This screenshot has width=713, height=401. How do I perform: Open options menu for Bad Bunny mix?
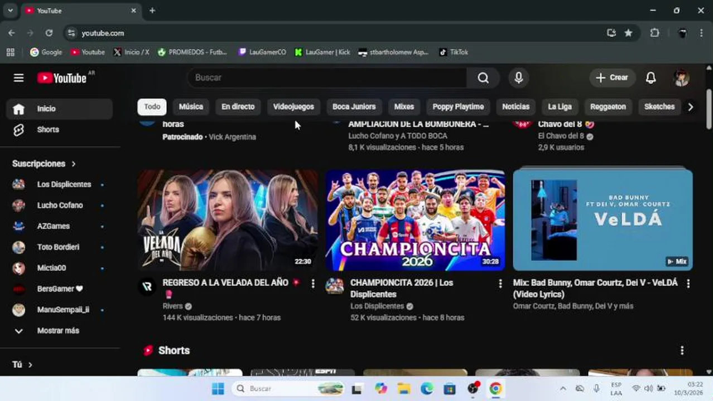pyautogui.click(x=688, y=284)
